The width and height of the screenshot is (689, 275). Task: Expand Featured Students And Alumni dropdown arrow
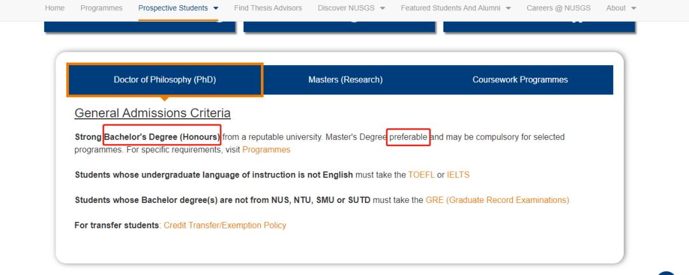coord(508,8)
